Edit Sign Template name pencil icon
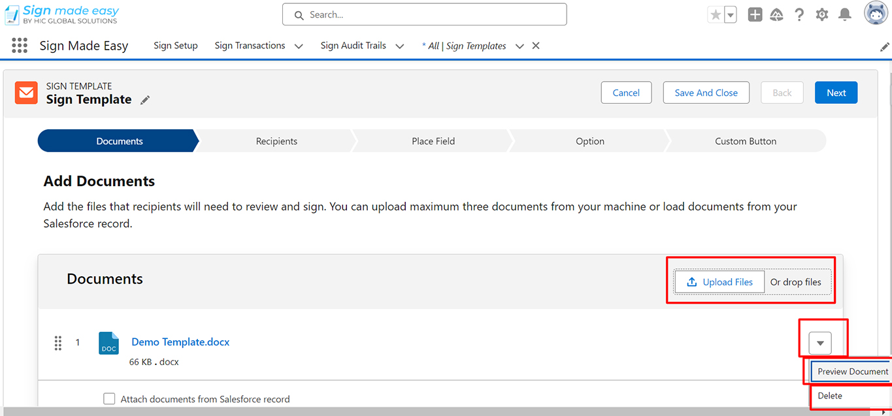The height and width of the screenshot is (416, 892). tap(145, 100)
